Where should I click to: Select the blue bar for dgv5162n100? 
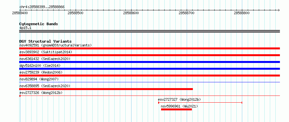point(149,69)
